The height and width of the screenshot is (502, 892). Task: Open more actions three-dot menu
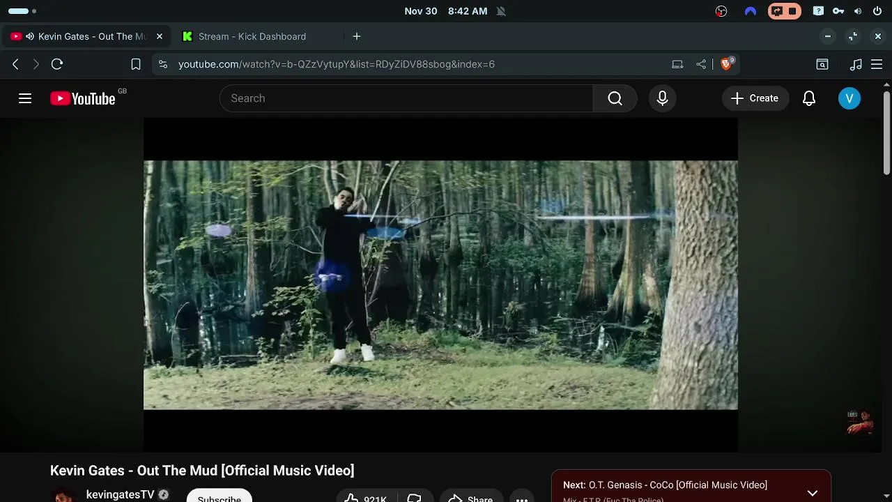[522, 497]
